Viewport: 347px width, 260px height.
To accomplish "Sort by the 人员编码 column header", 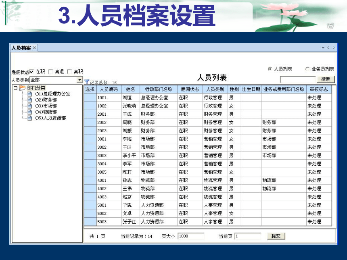I will point(109,89).
